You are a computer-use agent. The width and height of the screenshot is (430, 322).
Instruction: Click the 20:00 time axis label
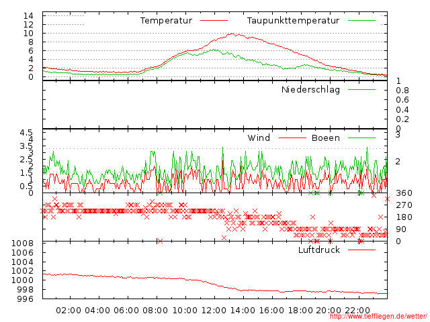click(329, 311)
